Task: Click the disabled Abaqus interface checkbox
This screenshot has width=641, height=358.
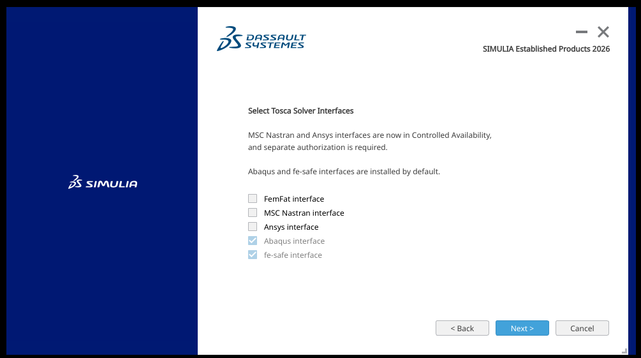Action: [253, 241]
